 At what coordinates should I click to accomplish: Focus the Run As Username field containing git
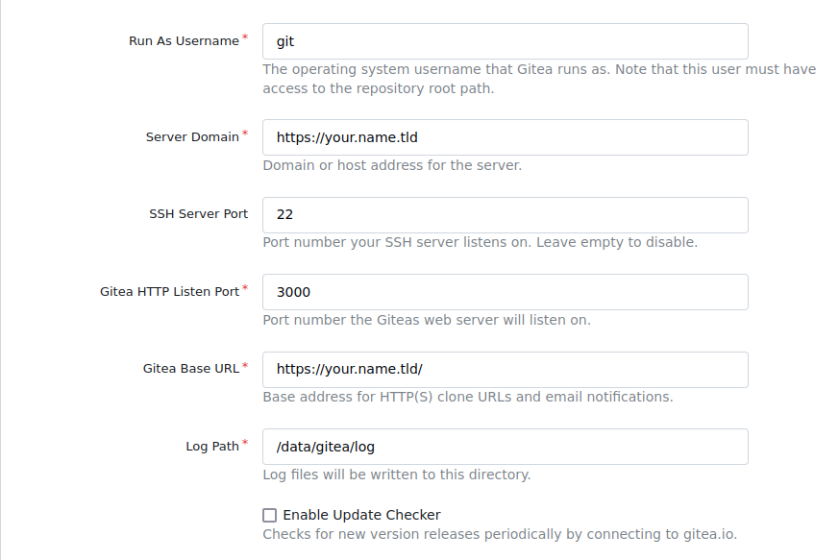tap(506, 41)
